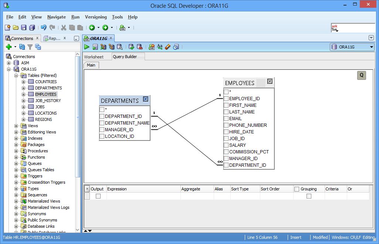Undo the last action
The image size is (379, 244).
(44, 27)
